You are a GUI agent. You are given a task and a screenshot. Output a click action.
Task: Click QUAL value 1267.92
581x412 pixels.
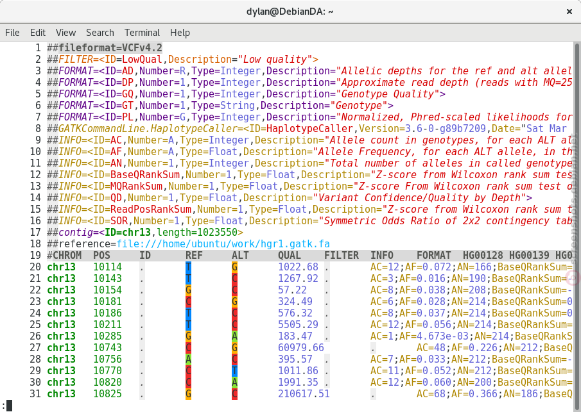tap(299, 278)
